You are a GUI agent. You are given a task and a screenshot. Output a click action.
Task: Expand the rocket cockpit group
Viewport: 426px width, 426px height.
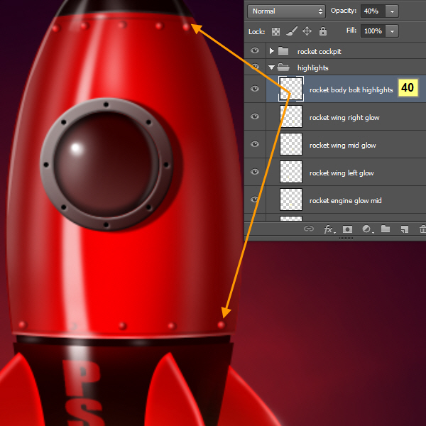pyautogui.click(x=271, y=51)
